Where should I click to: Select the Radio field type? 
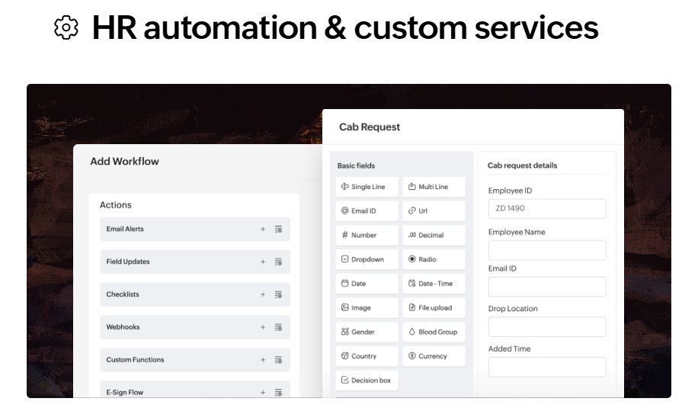[x=434, y=259]
